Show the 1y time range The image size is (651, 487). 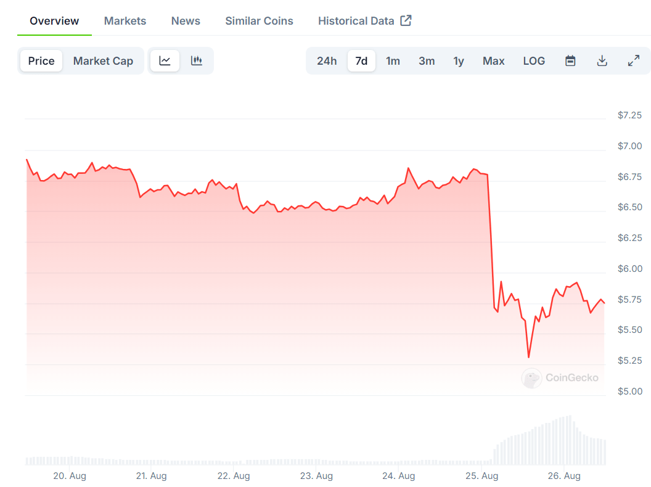tap(459, 60)
